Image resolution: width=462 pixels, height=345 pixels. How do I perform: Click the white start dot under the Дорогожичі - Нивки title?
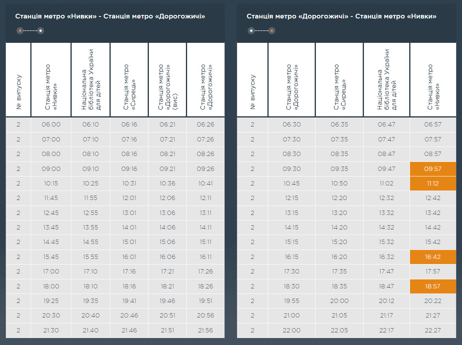(x=251, y=31)
